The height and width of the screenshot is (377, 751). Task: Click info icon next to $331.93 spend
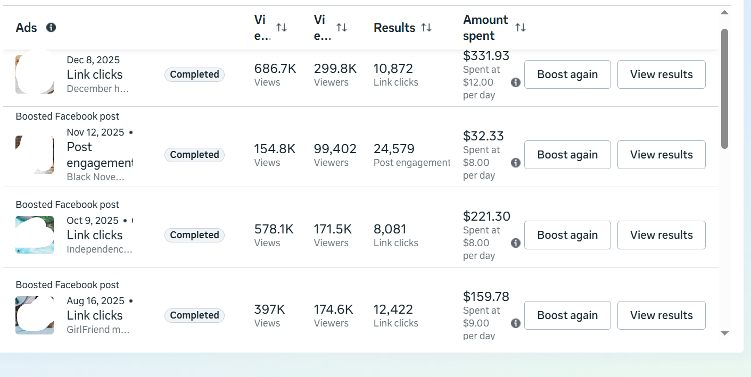pyautogui.click(x=515, y=82)
